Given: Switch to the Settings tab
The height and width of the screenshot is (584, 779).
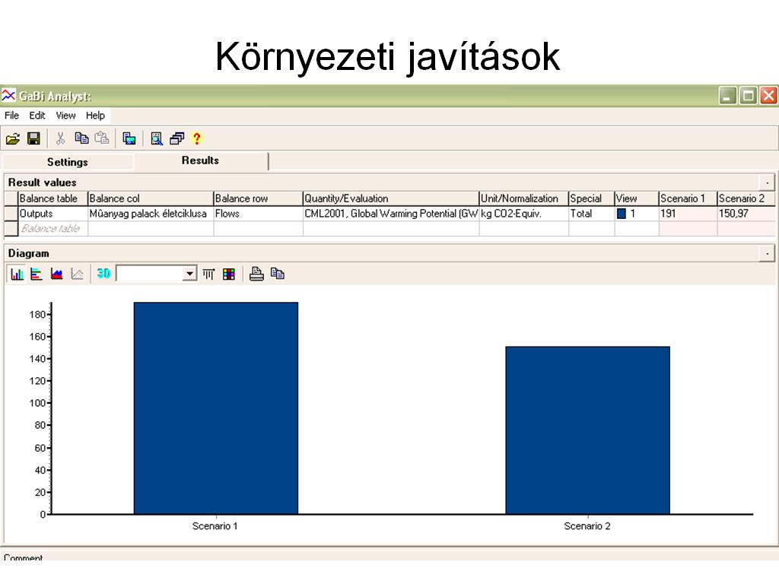Looking at the screenshot, I should pos(68,162).
